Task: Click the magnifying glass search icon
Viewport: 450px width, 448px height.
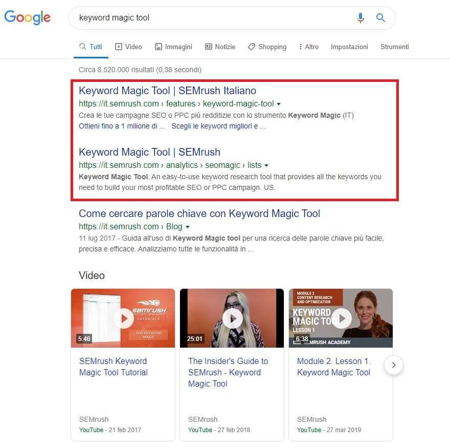Action: coord(380,17)
